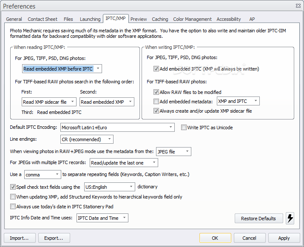Open the Launching tab
The height and width of the screenshot is (247, 304).
click(x=90, y=19)
